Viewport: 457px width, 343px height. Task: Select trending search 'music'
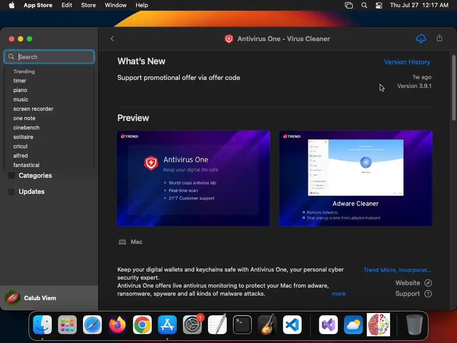click(21, 100)
